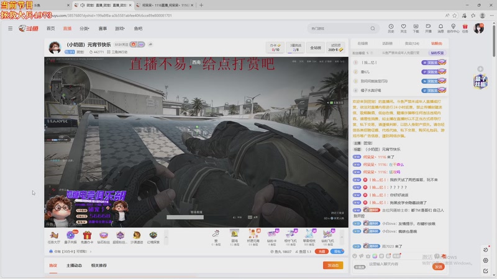
Task: Select the 钻粉卡 gift
Action: click(272, 237)
